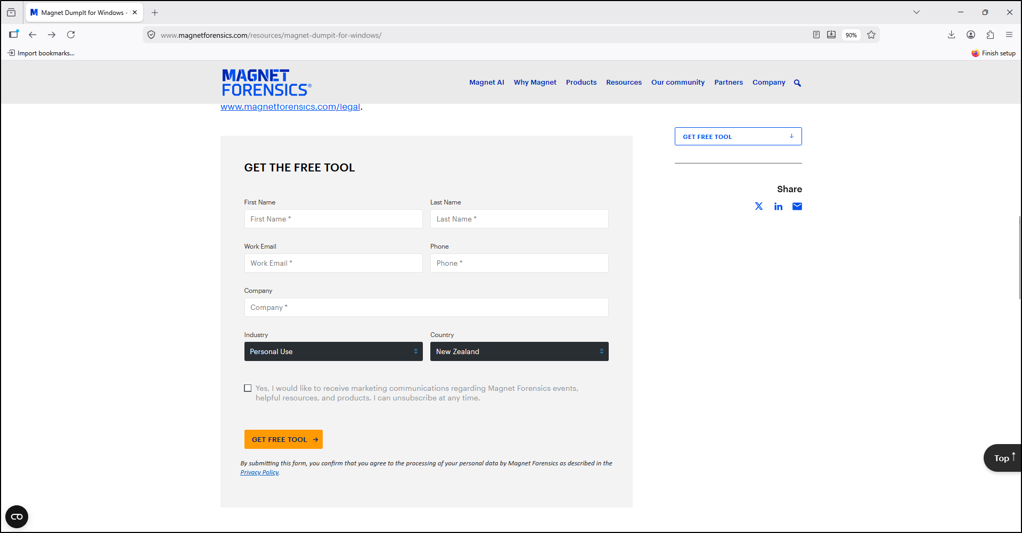Open the Why Magnet menu
This screenshot has height=533, width=1022.
[x=535, y=83]
